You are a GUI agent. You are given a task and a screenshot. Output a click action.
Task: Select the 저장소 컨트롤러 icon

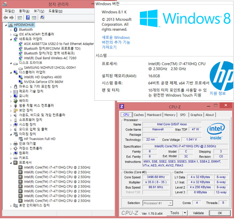pos(16,148)
